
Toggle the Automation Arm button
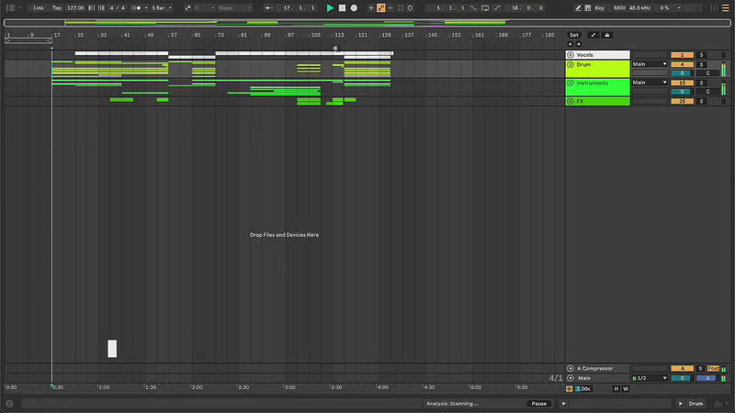point(381,7)
